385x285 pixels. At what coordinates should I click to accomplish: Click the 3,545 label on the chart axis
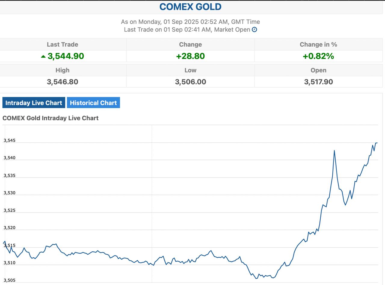9,141
